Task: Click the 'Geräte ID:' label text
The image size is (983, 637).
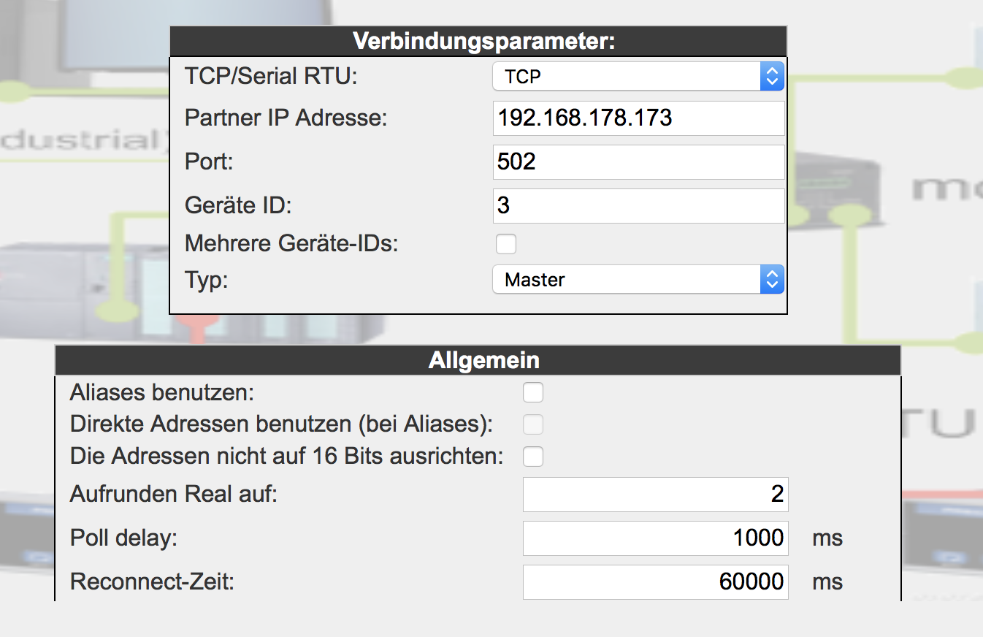Action: coord(238,205)
